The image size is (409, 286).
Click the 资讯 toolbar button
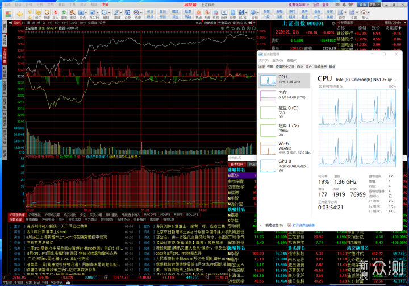pos(150,11)
